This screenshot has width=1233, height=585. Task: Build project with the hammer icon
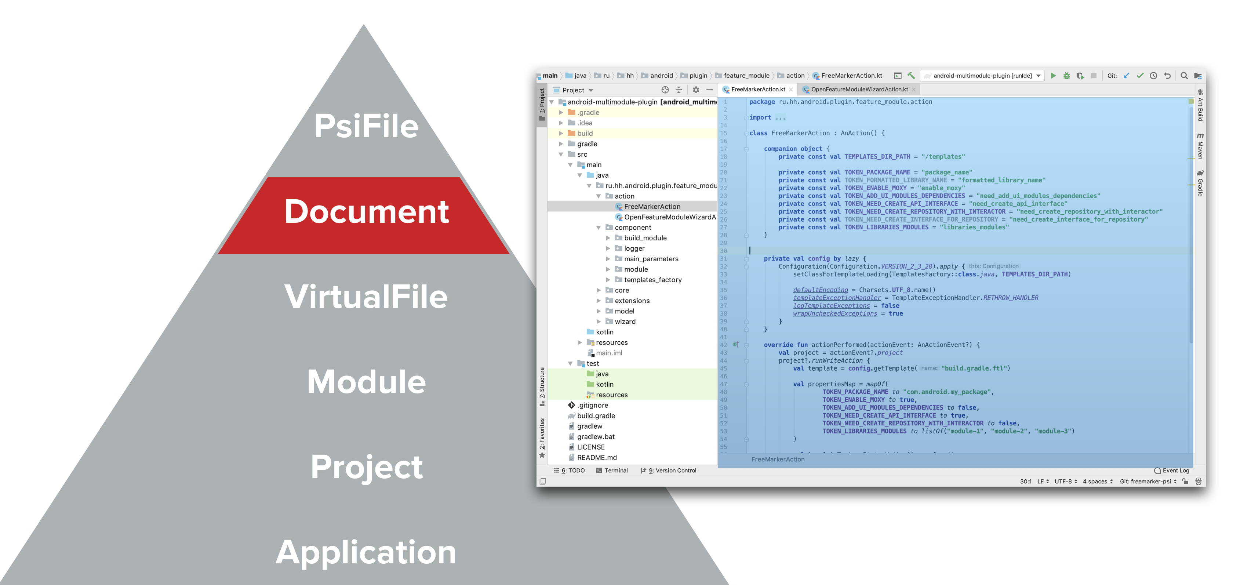tap(911, 76)
